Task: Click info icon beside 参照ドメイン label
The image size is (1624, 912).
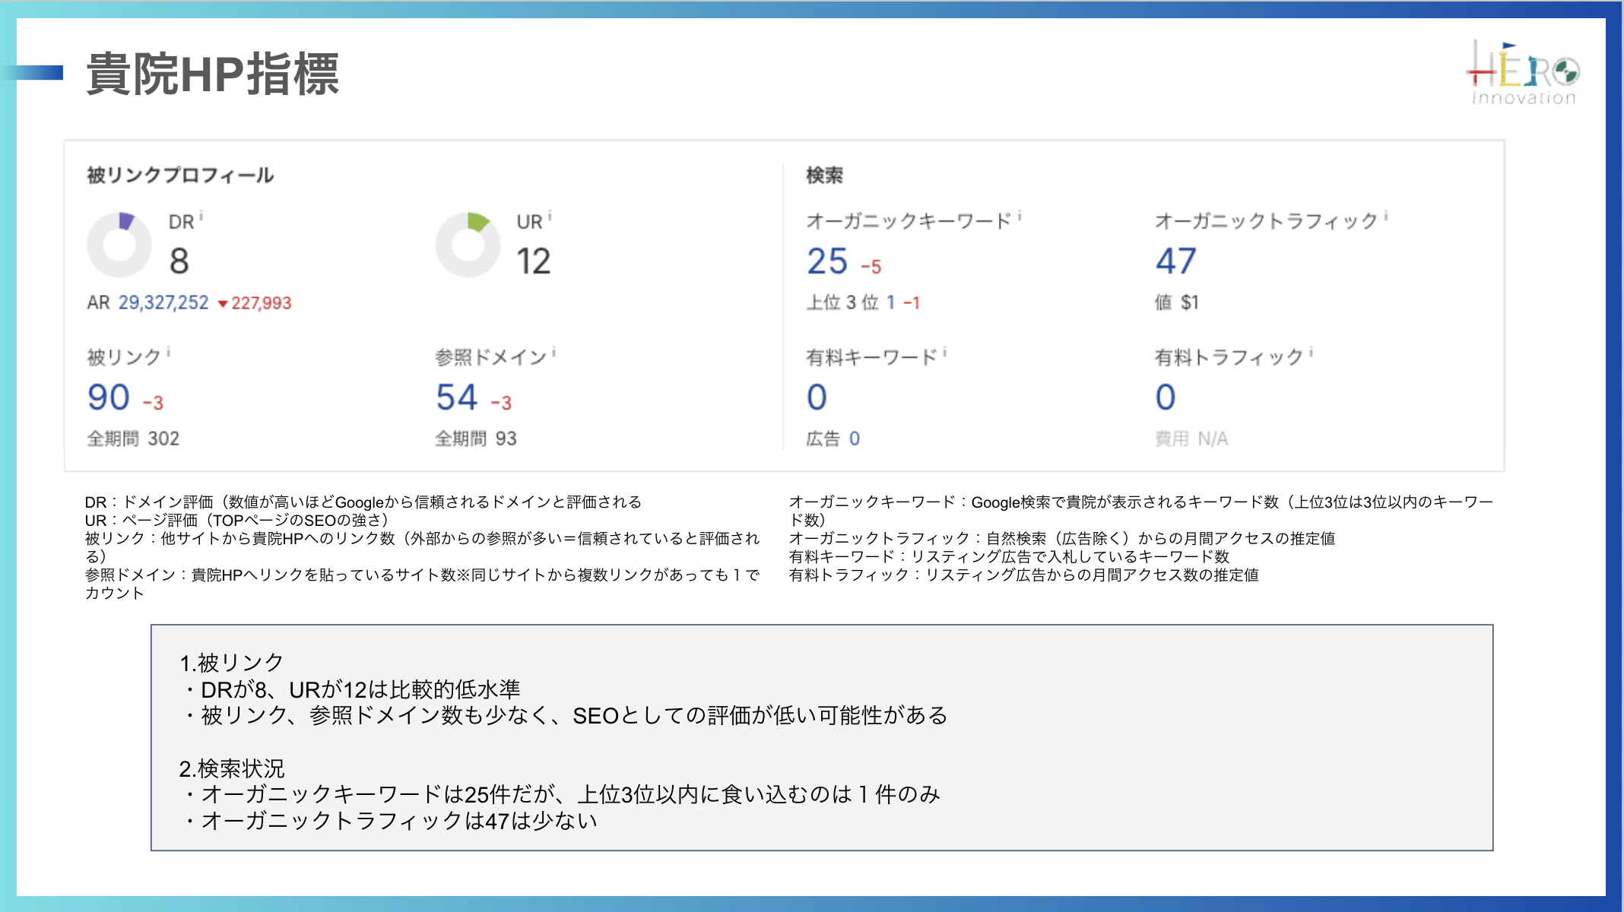Action: [554, 353]
